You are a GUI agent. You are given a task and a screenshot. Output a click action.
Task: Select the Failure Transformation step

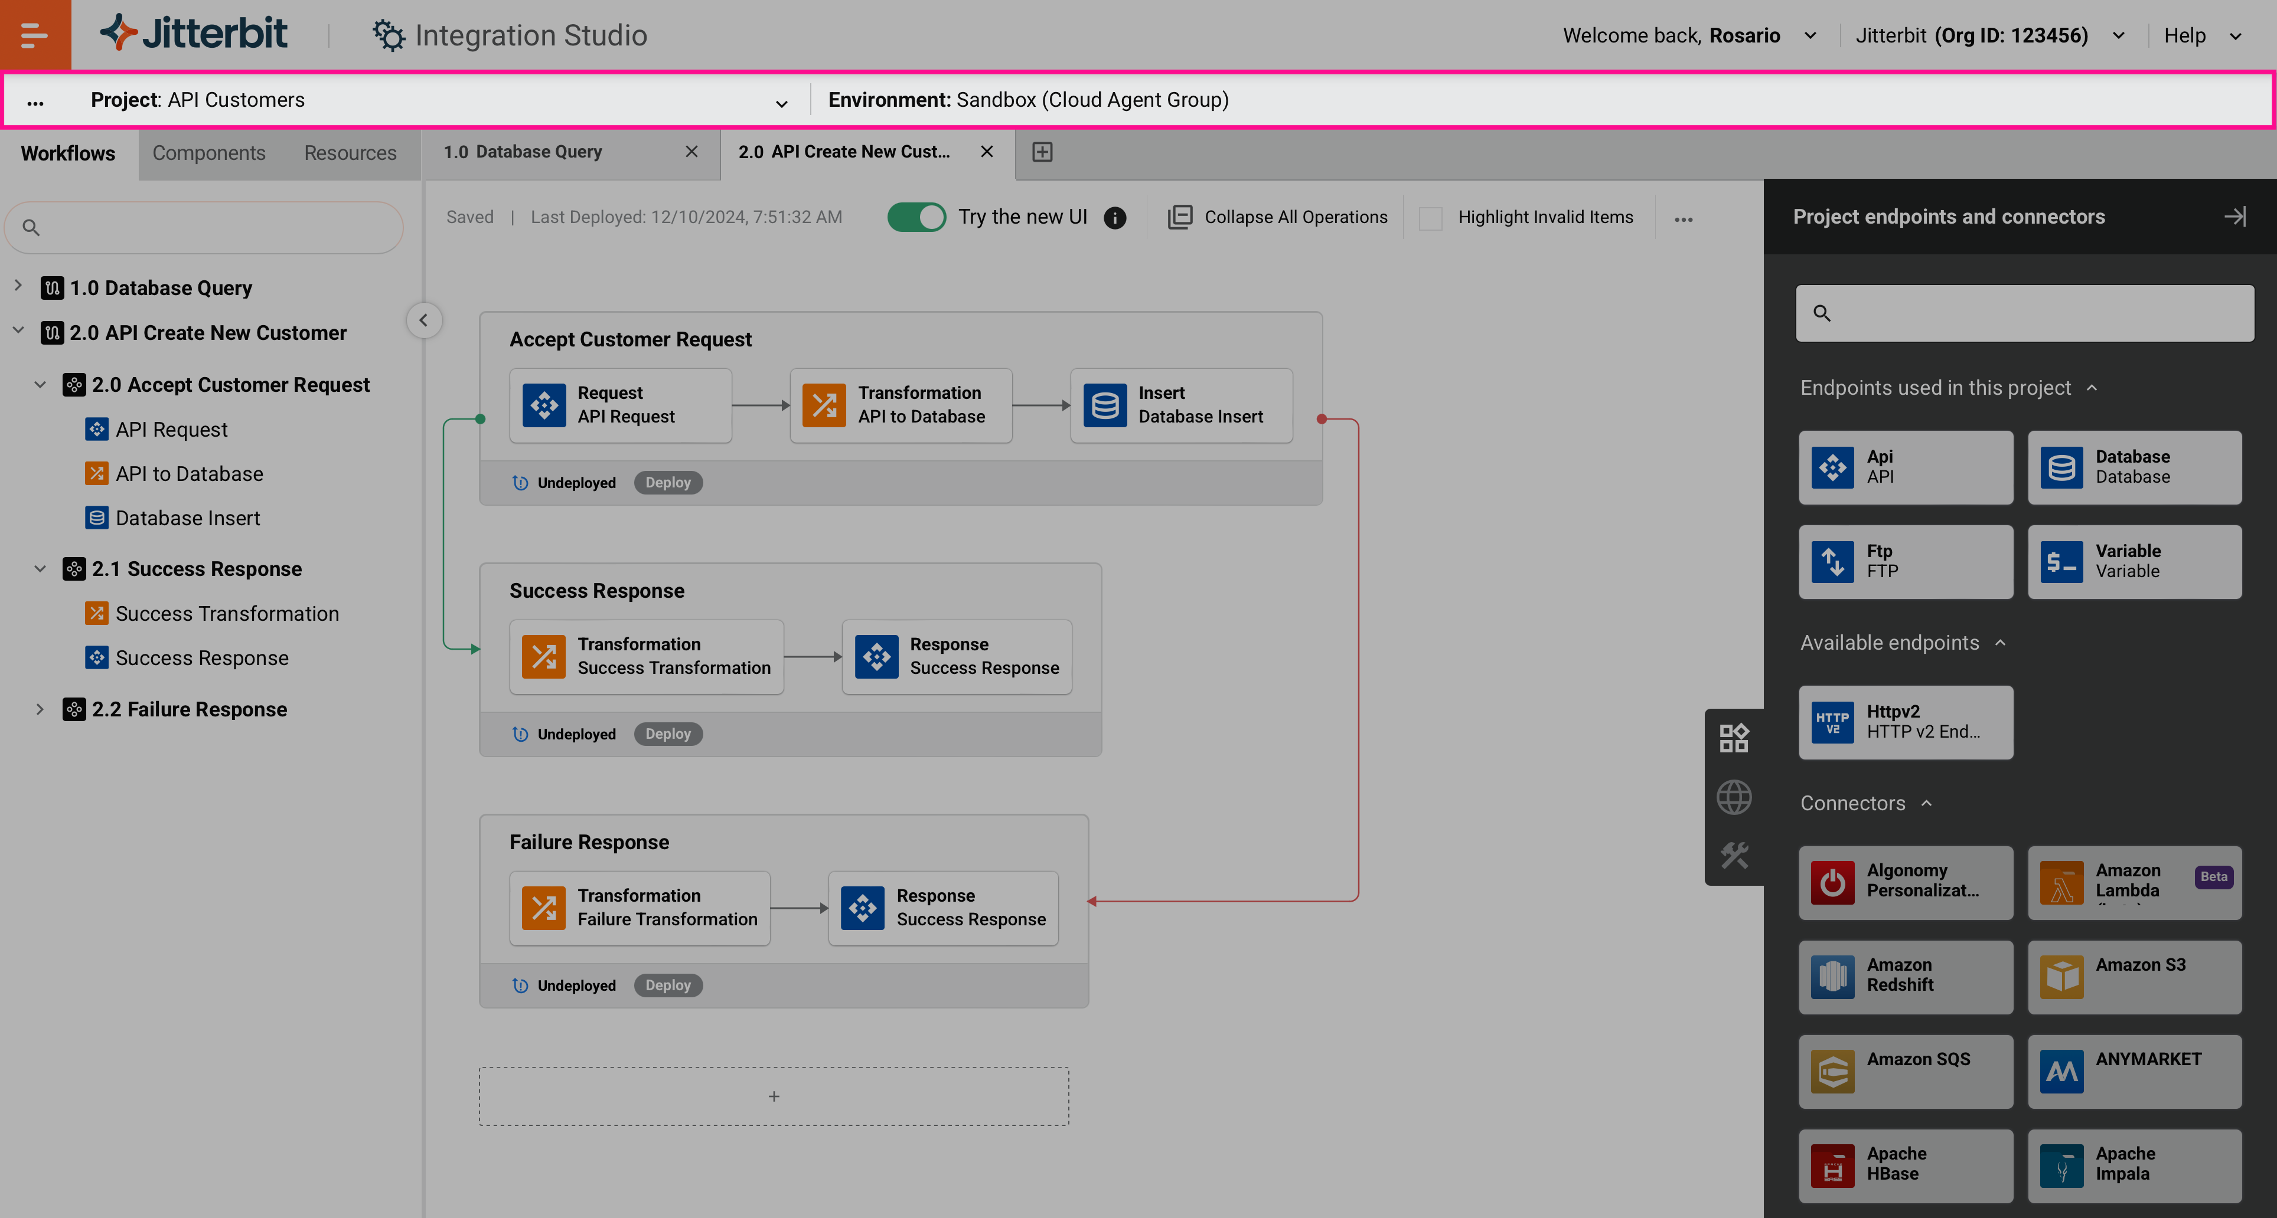639,908
